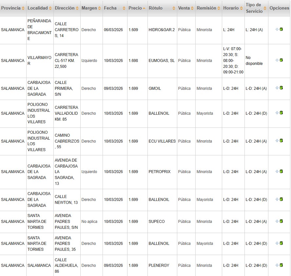The image size is (291, 276).
Task: Click the Remisión column header label
Action: click(206, 8)
